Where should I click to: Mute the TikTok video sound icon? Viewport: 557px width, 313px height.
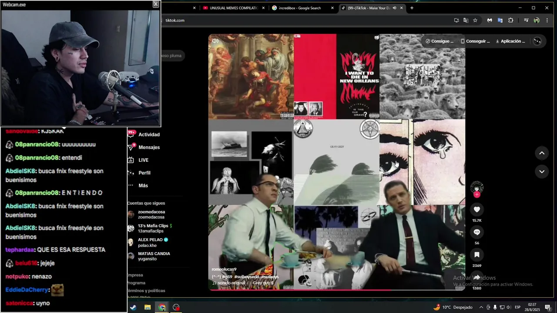(215, 41)
